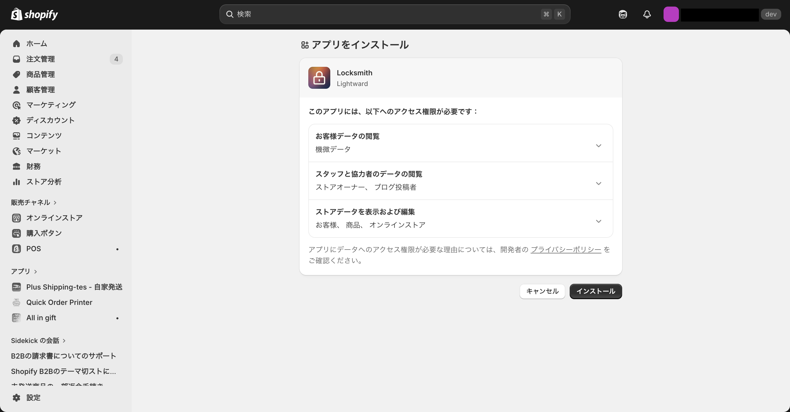Click the 商品管理 tag icon
The image size is (790, 412).
pyautogui.click(x=16, y=75)
